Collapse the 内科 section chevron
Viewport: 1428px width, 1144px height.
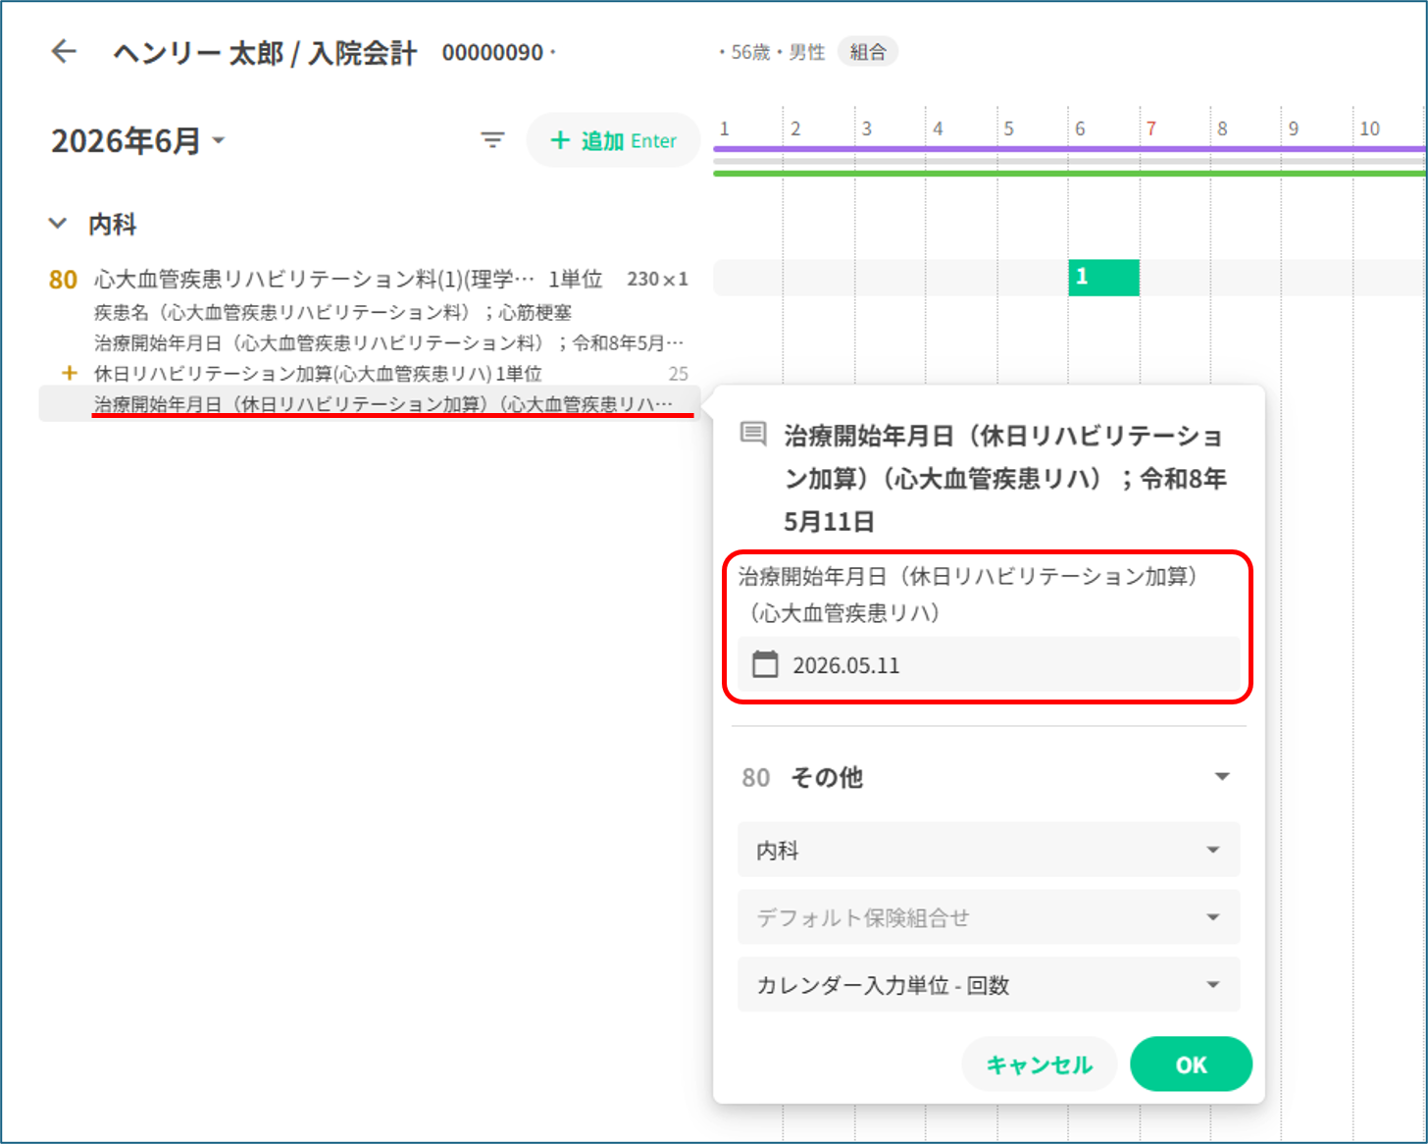pos(58,224)
